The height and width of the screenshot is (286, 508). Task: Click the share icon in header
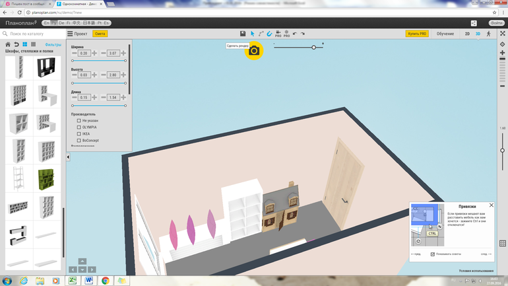[473, 23]
